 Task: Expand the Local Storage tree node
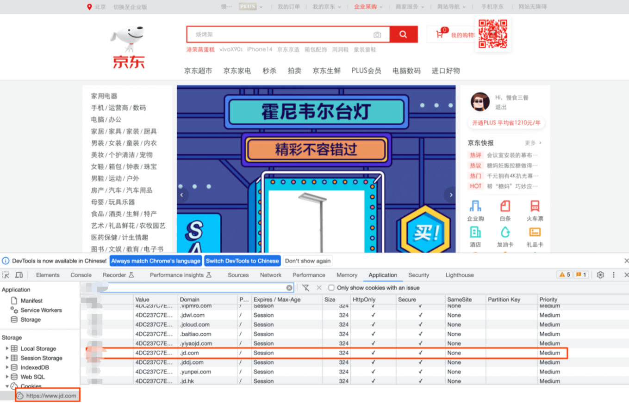(7, 348)
